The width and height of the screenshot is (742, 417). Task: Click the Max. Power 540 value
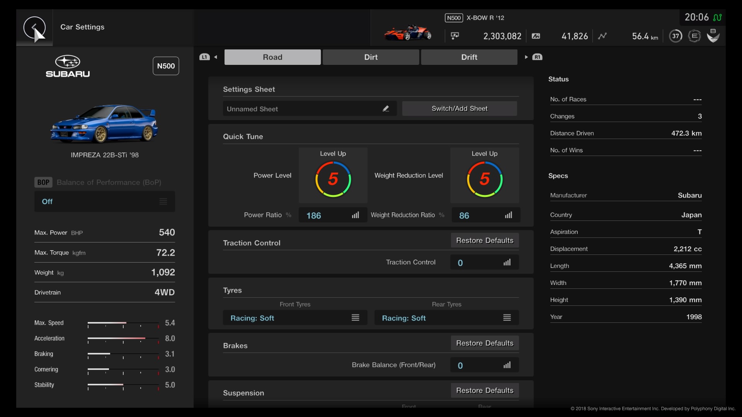167,232
